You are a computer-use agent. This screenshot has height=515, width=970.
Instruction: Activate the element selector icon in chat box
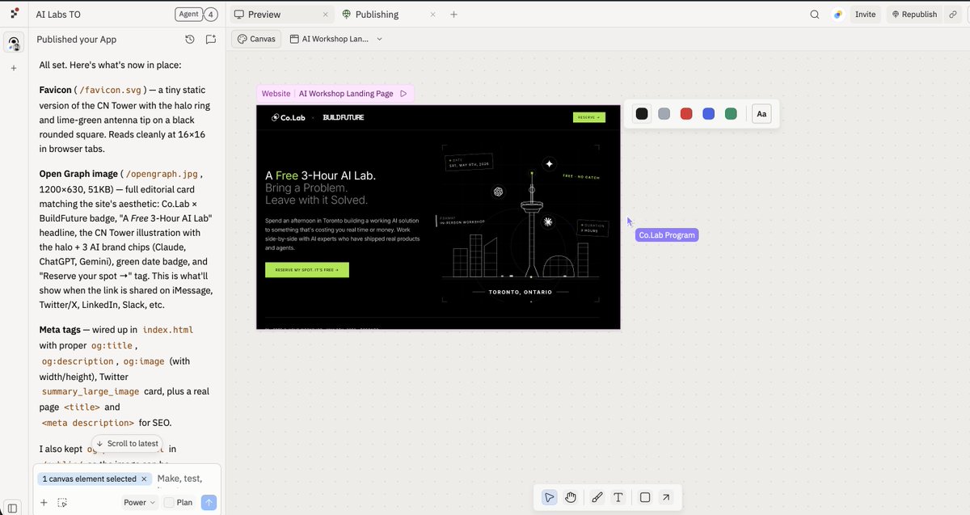tap(62, 502)
